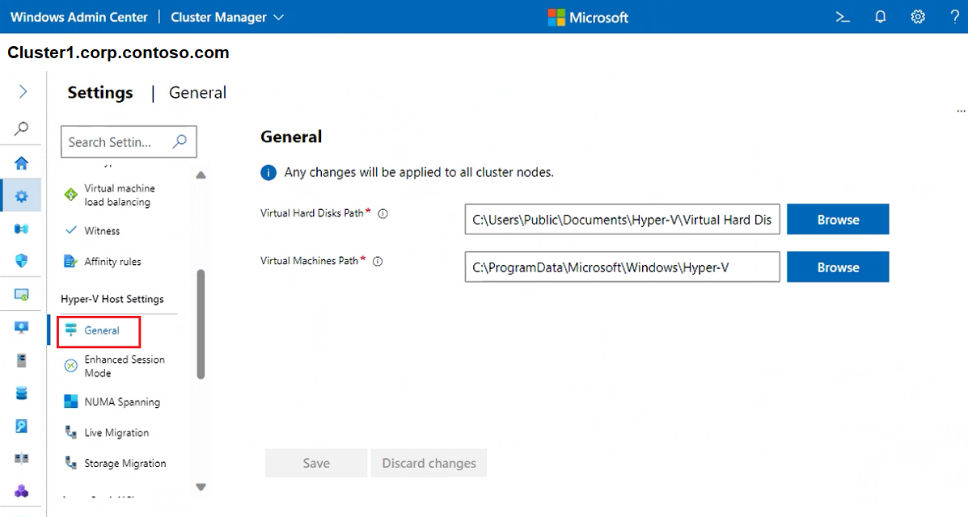Image resolution: width=968 pixels, height=517 pixels.
Task: Open the Cluster Manager dropdown
Action: coord(226,16)
